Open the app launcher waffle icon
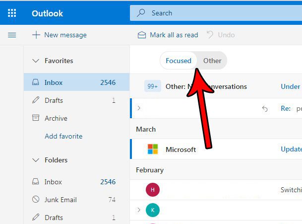This screenshot has height=224, width=302. coord(12,13)
